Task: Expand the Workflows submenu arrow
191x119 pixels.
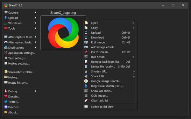Action: tap(35, 23)
